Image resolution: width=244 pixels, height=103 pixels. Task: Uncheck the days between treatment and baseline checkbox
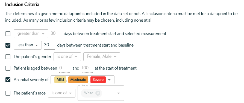coord(8,45)
